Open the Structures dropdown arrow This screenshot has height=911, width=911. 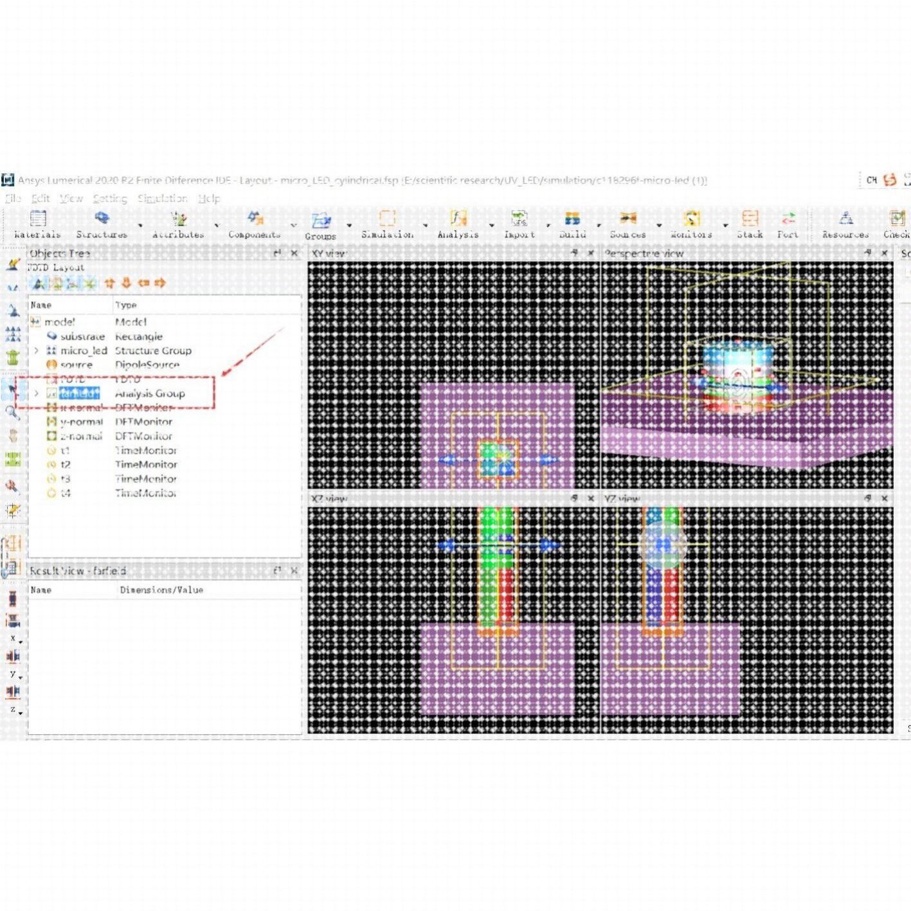click(139, 226)
